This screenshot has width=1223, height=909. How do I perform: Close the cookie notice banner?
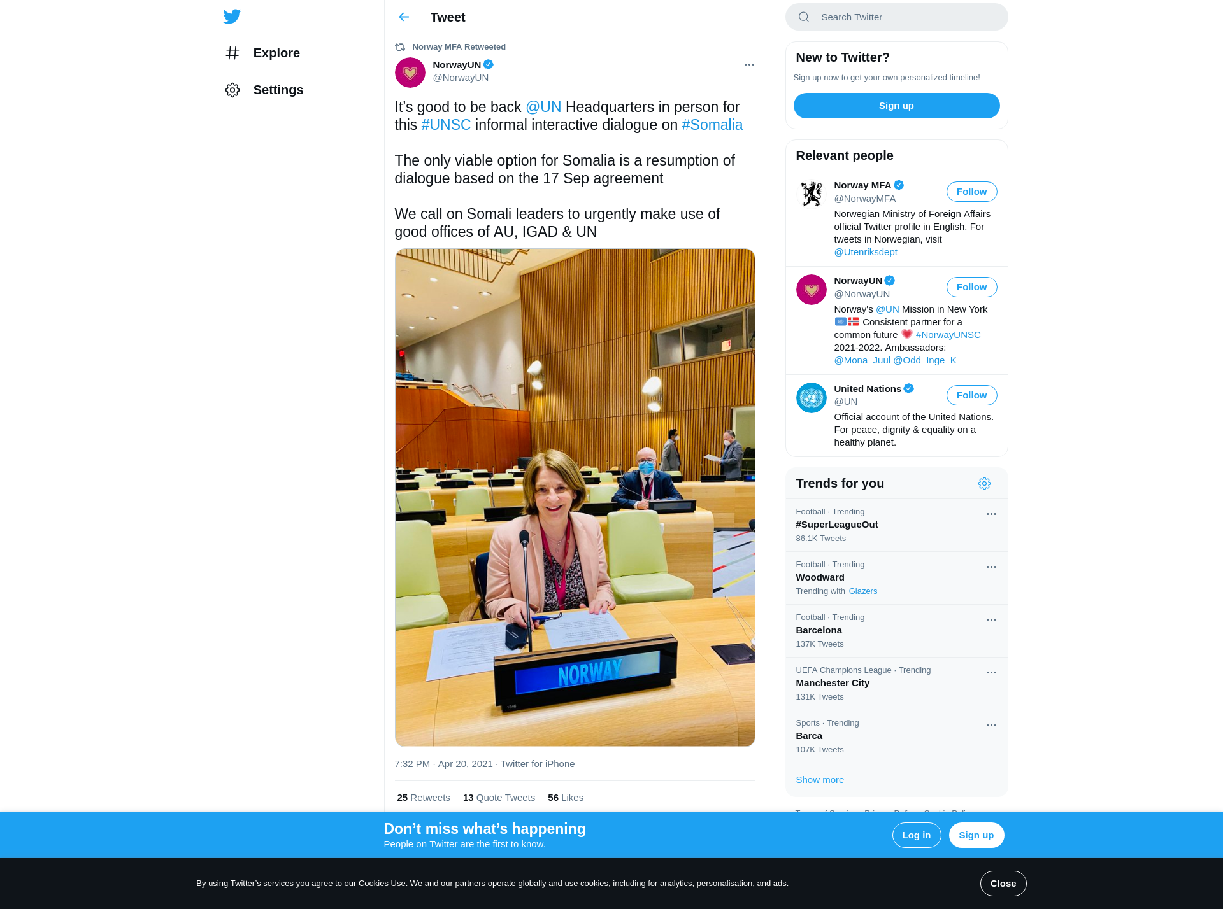(1003, 884)
